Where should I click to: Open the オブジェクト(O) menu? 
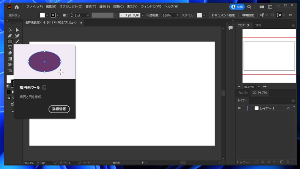point(71,6)
